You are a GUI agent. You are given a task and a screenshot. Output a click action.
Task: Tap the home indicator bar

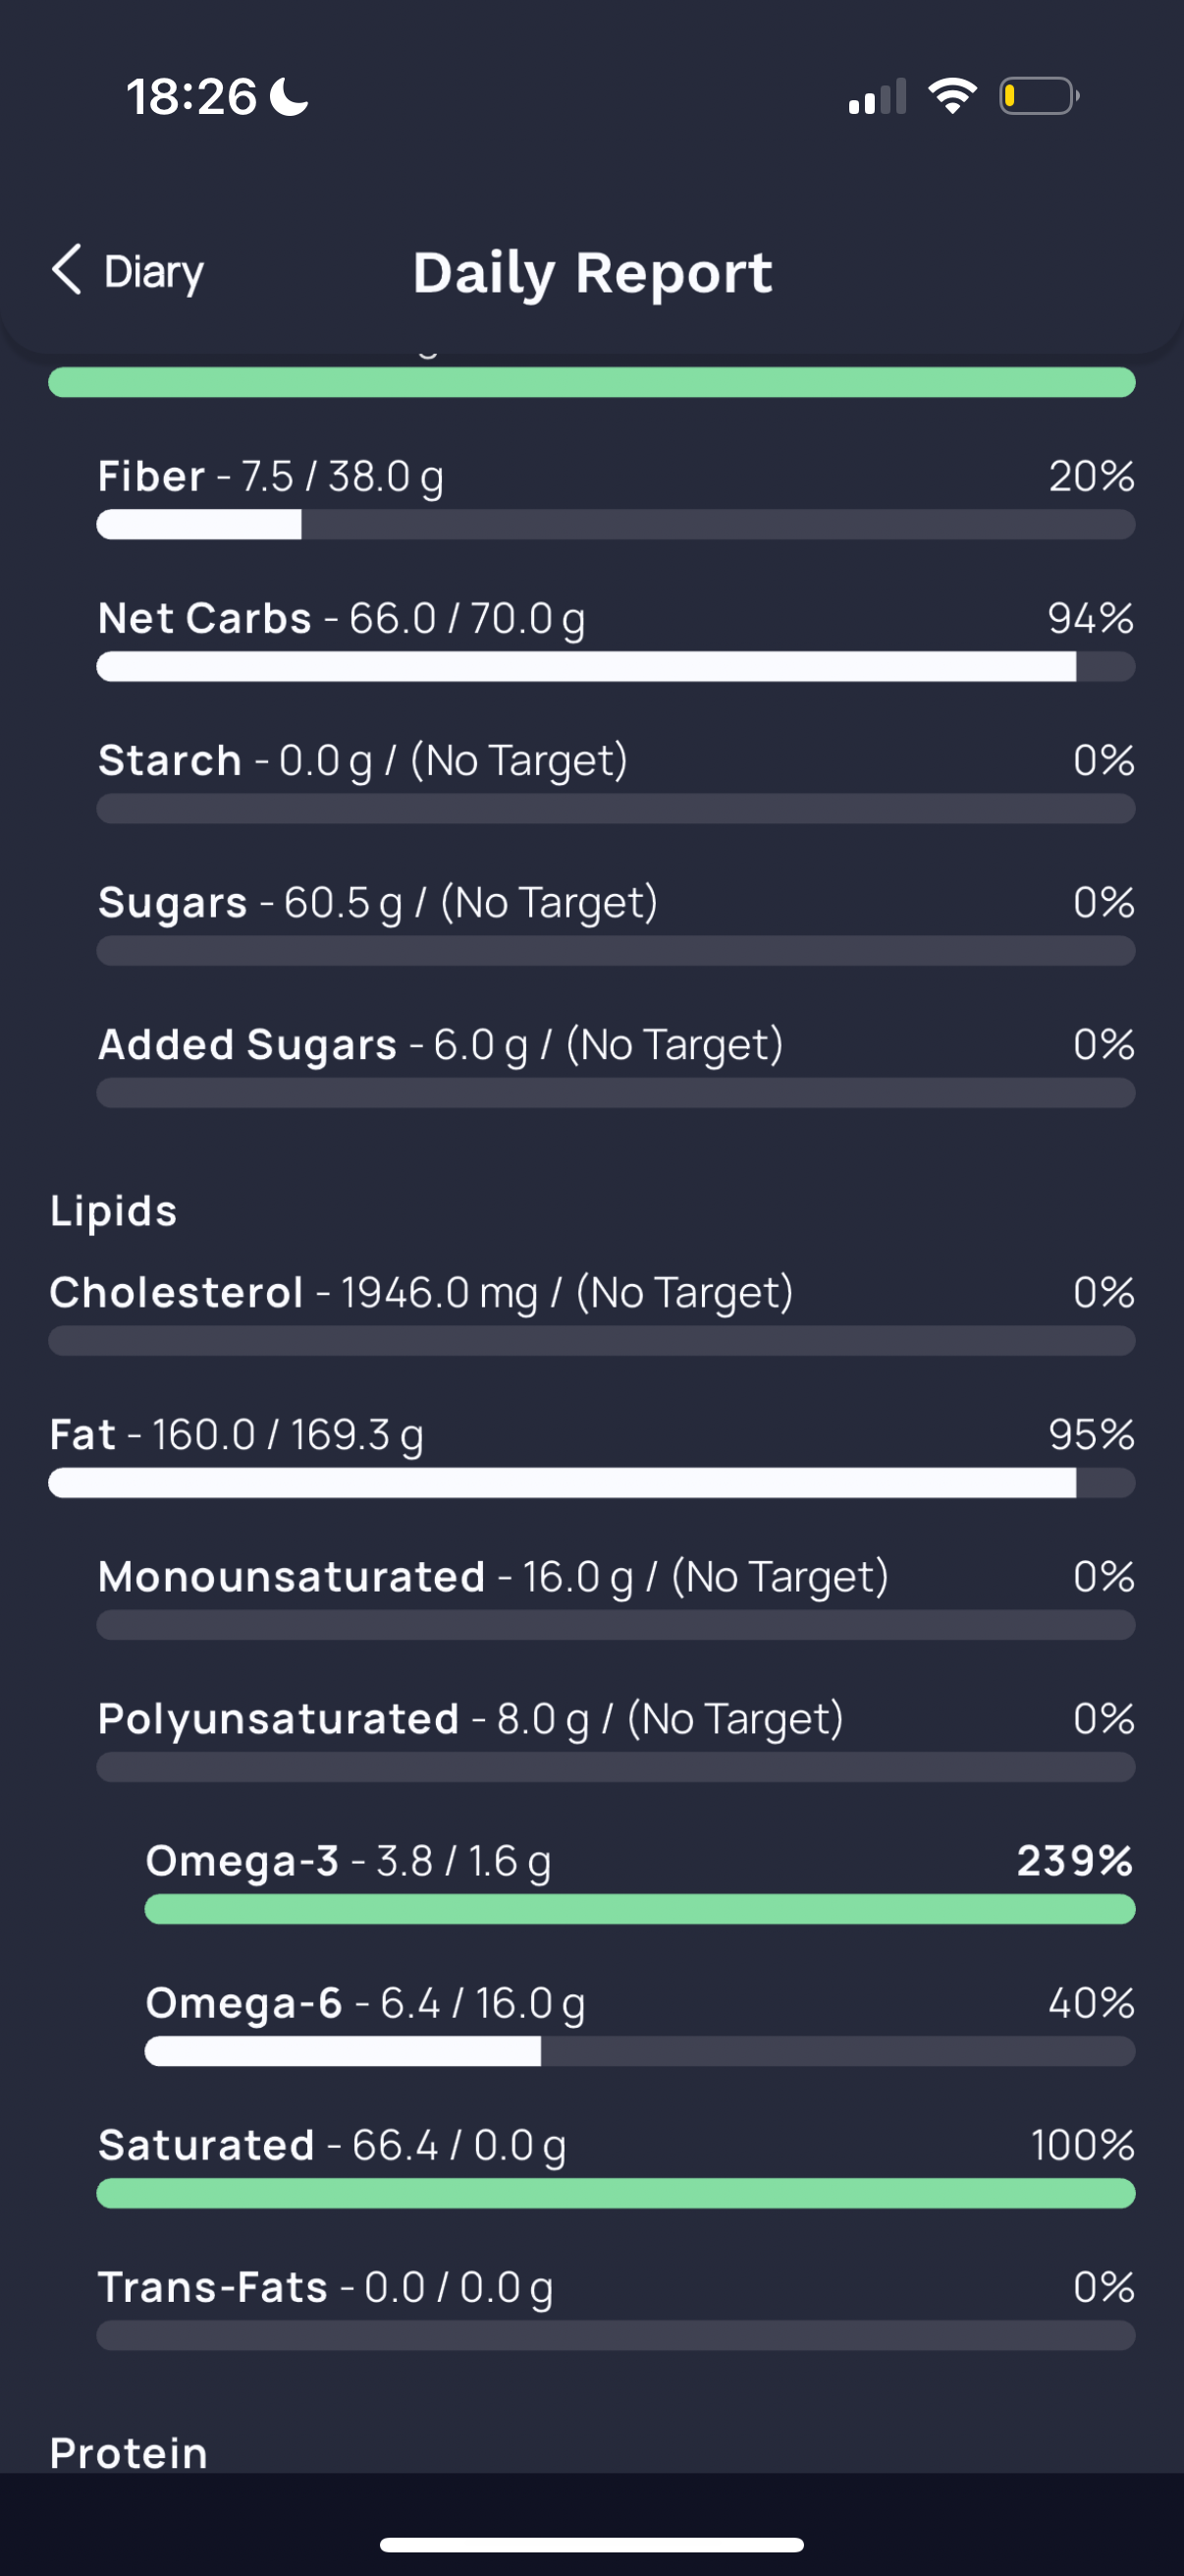[591, 2544]
